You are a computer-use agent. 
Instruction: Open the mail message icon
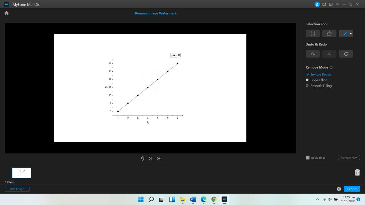[x=324, y=4]
